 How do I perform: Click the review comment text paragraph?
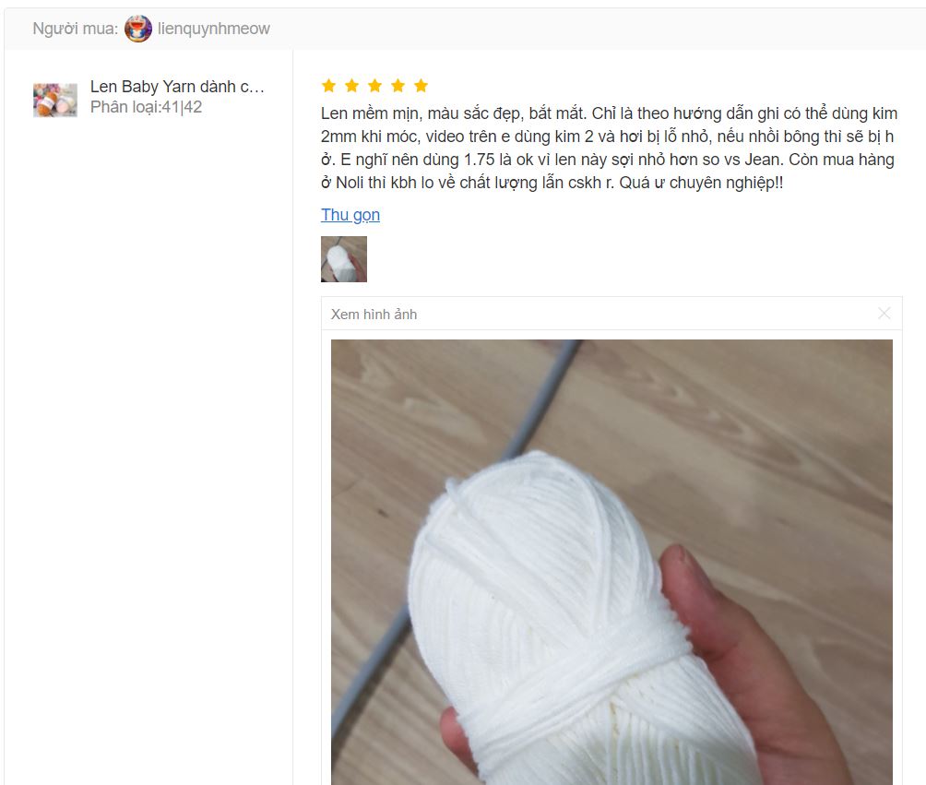609,148
